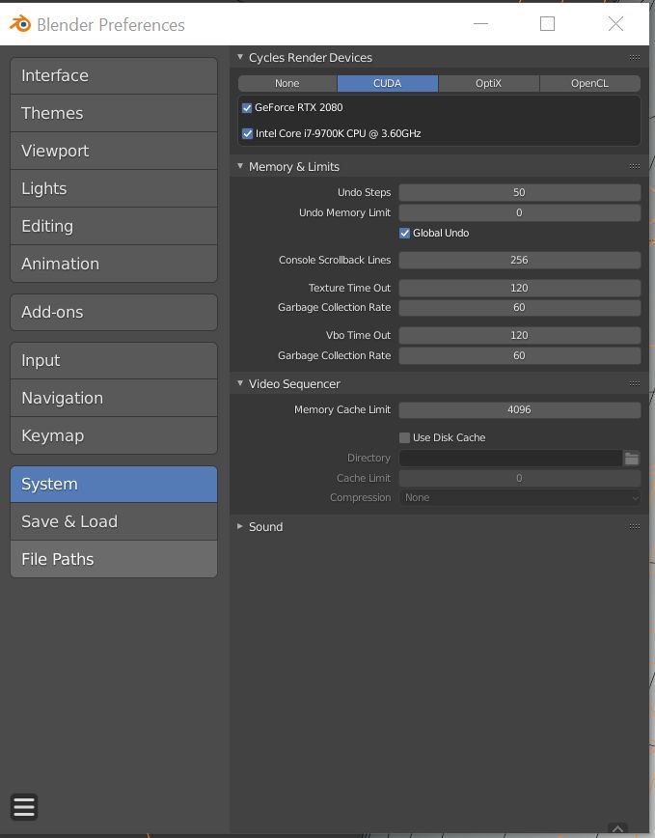Maximize the Blender Preferences window

[x=547, y=24]
